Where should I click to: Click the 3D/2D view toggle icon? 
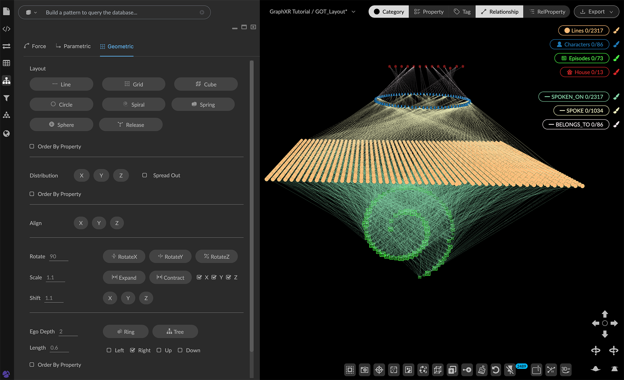point(565,370)
